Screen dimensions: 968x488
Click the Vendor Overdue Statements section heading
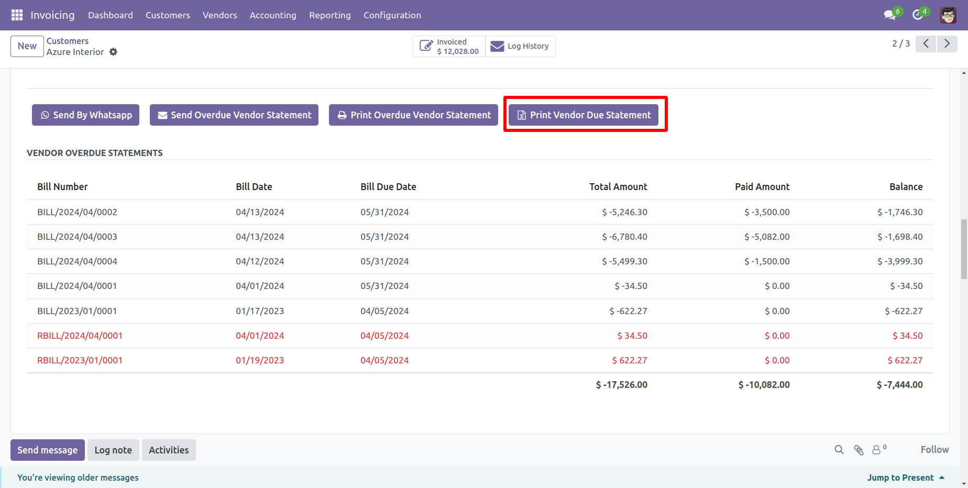[x=95, y=153]
